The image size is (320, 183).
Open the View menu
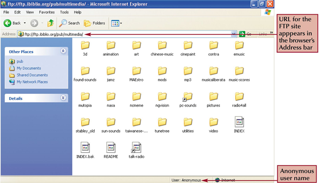(x=30, y=12)
